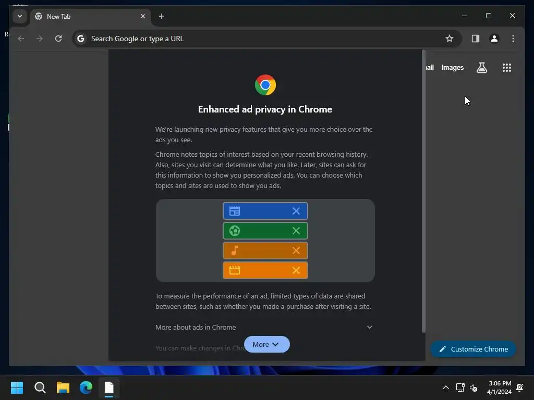Click the muted volume tray icon

tap(474, 387)
